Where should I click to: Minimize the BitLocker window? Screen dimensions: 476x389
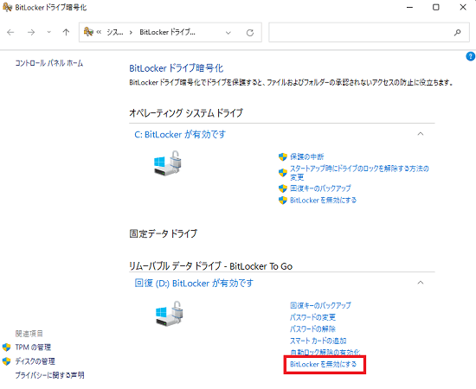[x=410, y=7]
